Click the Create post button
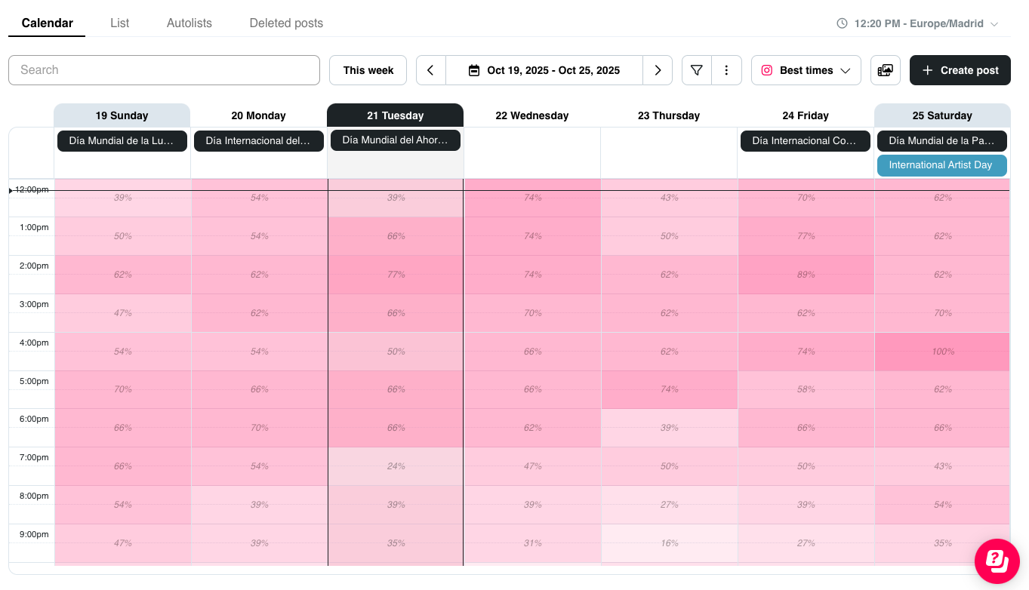Image resolution: width=1029 pixels, height=590 pixels. point(960,70)
